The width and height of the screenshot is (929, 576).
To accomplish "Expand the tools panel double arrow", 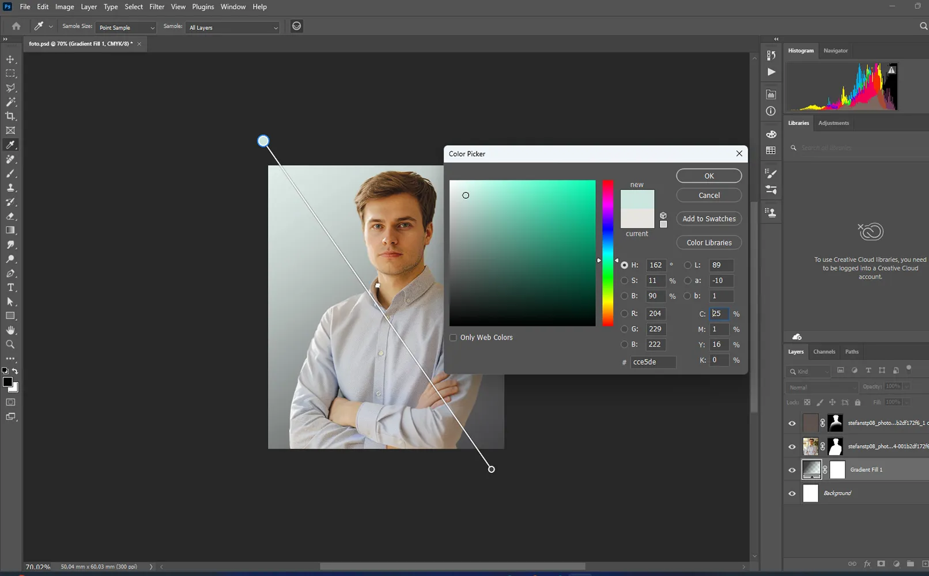I will tap(5, 39).
